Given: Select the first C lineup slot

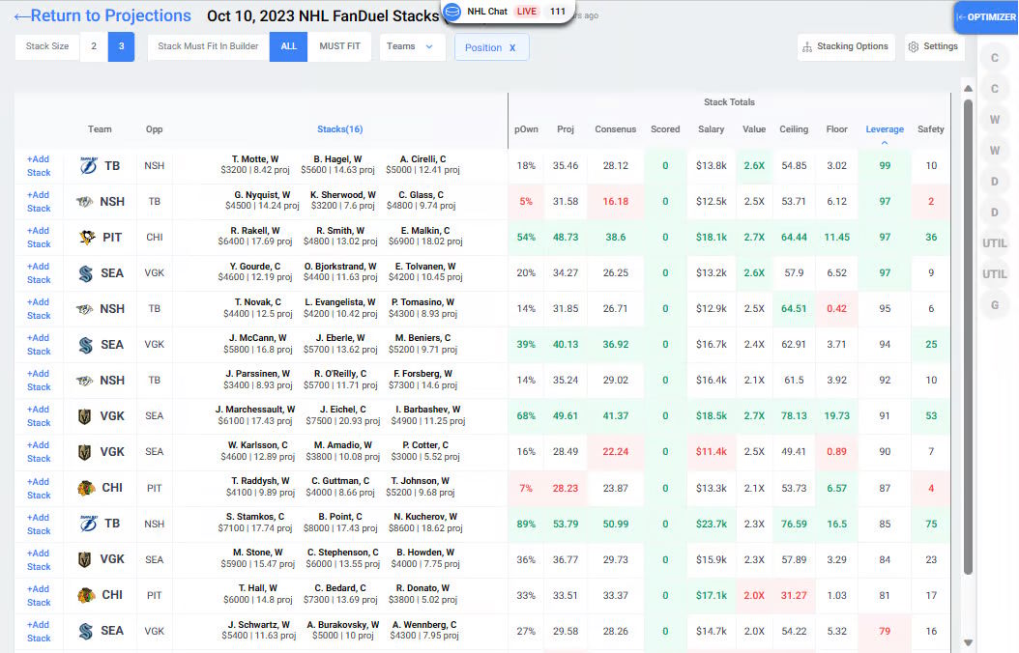Looking at the screenshot, I should [994, 58].
